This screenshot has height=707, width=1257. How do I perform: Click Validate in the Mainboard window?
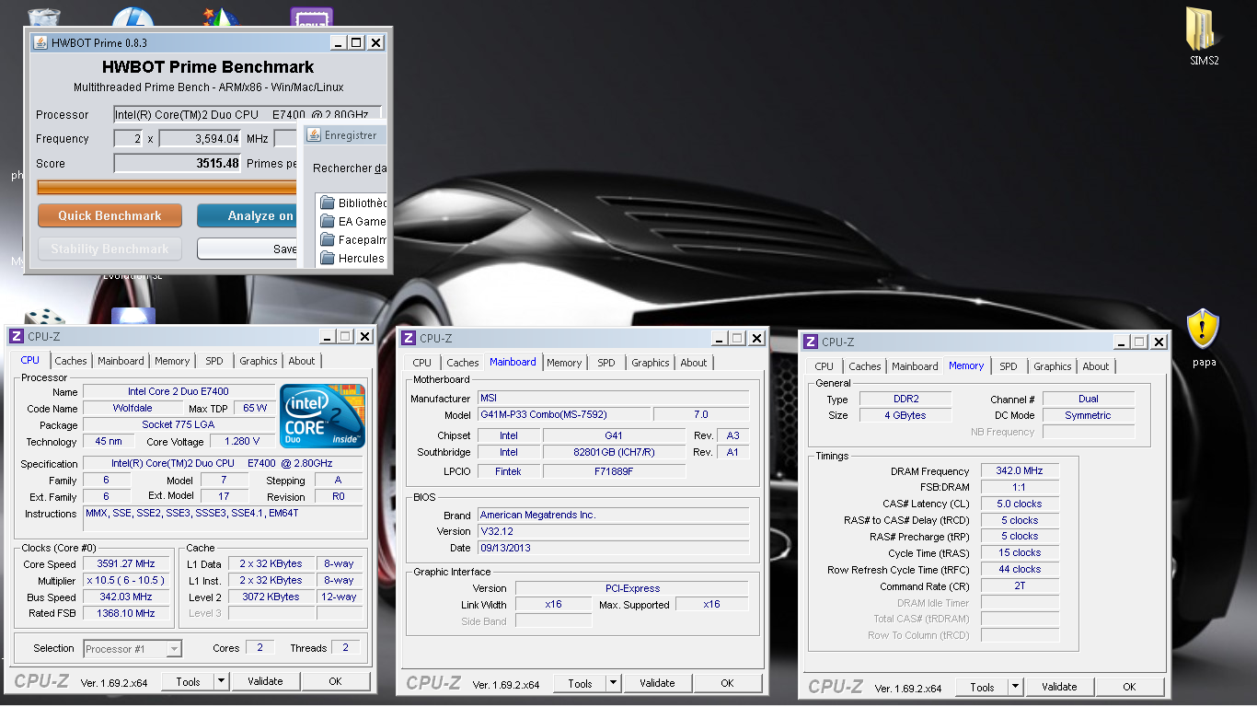click(657, 683)
